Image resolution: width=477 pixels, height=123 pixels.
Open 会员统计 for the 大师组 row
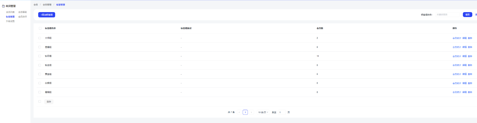tap(457, 38)
